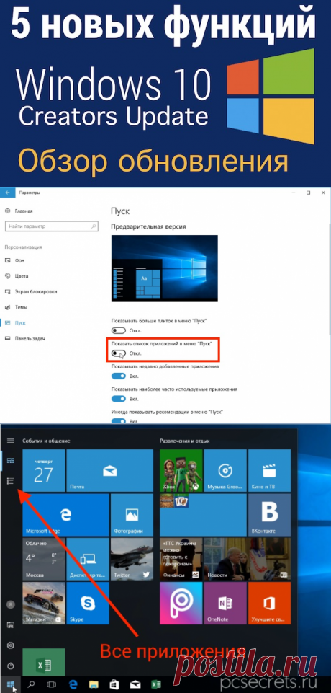Image resolution: width=331 pixels, height=693 pixels.
Task: Open the Xbox tile
Action: [x=181, y=470]
